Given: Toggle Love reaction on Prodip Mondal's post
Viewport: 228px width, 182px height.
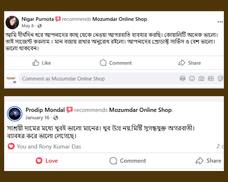Looking at the screenshot, I should (47, 161).
